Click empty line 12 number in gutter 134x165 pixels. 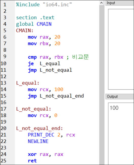pos(3,77)
